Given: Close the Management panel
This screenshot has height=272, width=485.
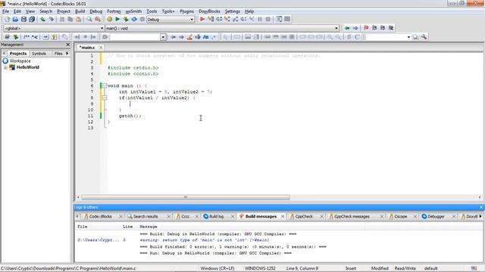Looking at the screenshot, I should pos(68,45).
